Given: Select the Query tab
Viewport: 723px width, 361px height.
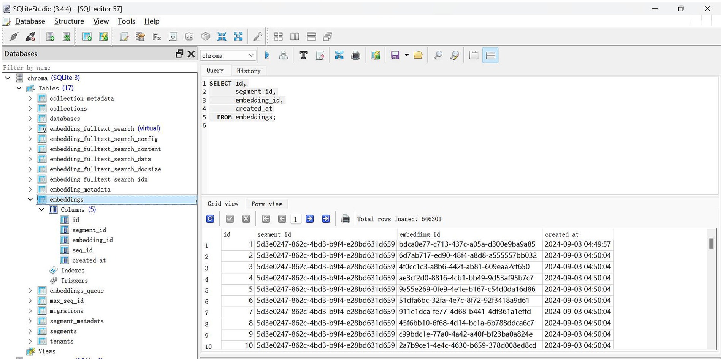Looking at the screenshot, I should [215, 70].
